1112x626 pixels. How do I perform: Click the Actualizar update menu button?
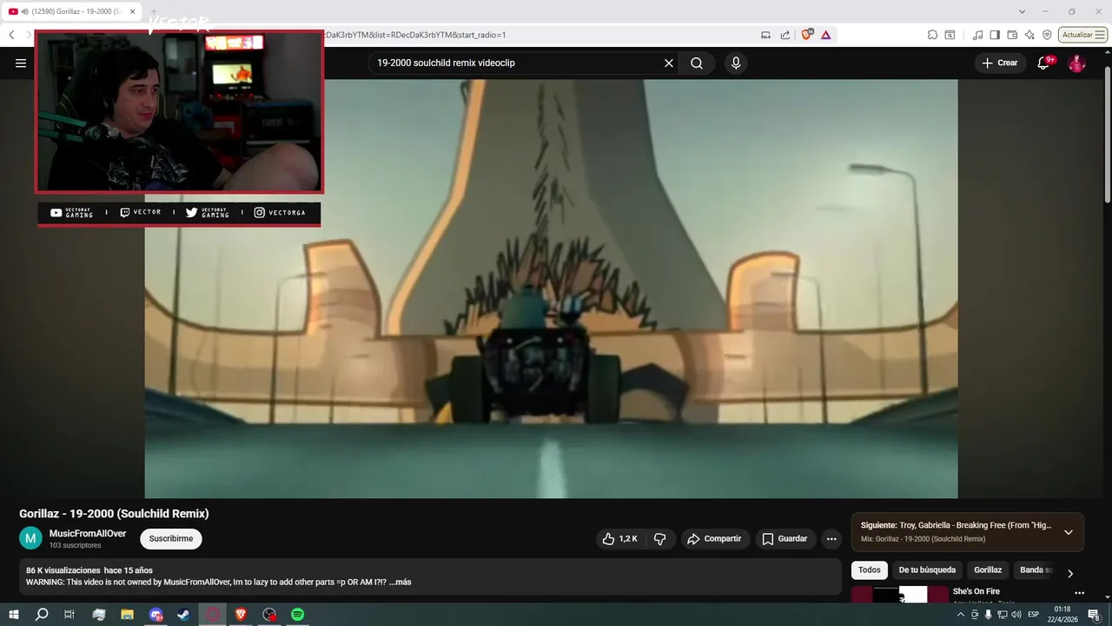click(x=1082, y=35)
